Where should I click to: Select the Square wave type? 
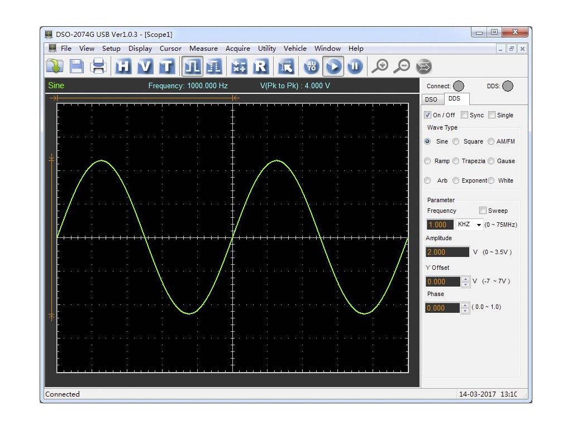[456, 141]
